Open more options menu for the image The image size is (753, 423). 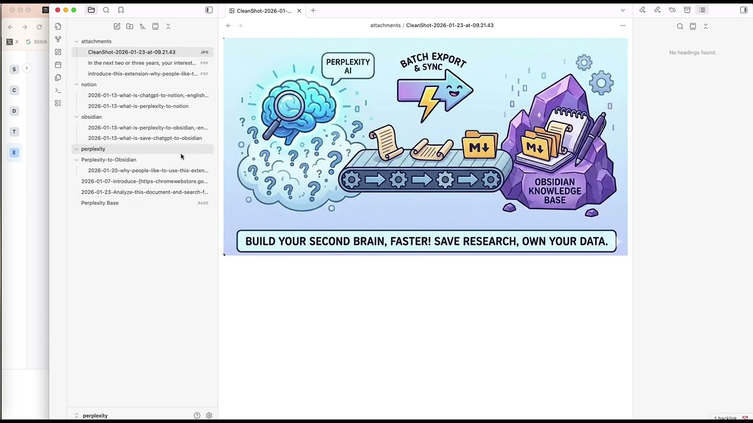pyautogui.click(x=622, y=25)
